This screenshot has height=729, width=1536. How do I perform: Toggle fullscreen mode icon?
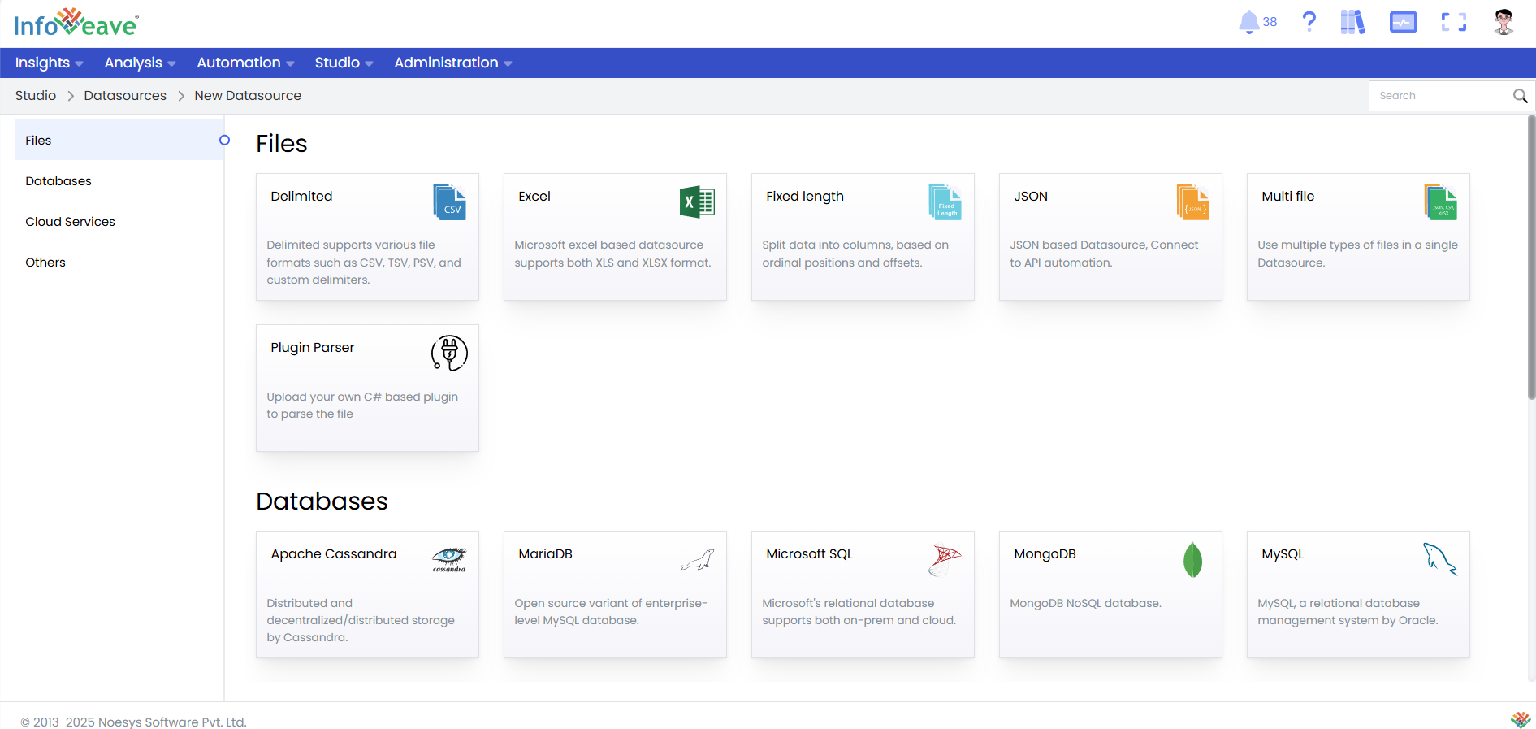click(1454, 22)
